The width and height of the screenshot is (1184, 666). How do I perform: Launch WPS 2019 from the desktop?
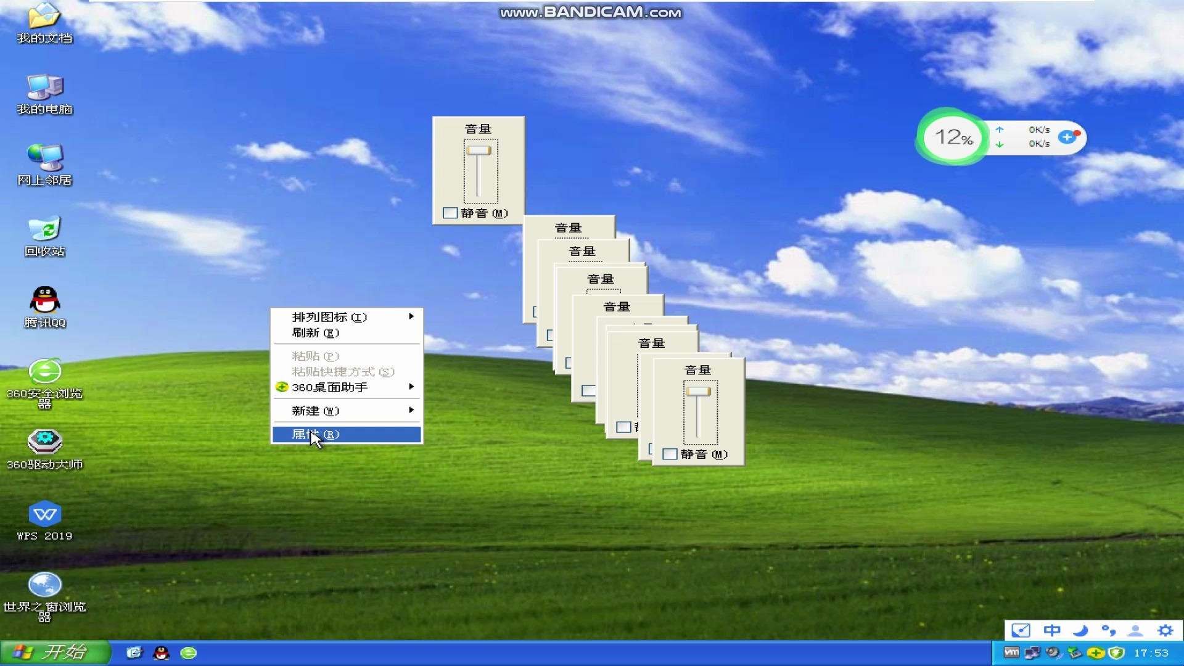[44, 514]
